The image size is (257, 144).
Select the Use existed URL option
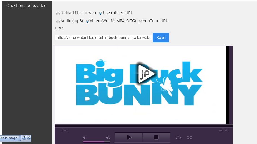point(100,14)
